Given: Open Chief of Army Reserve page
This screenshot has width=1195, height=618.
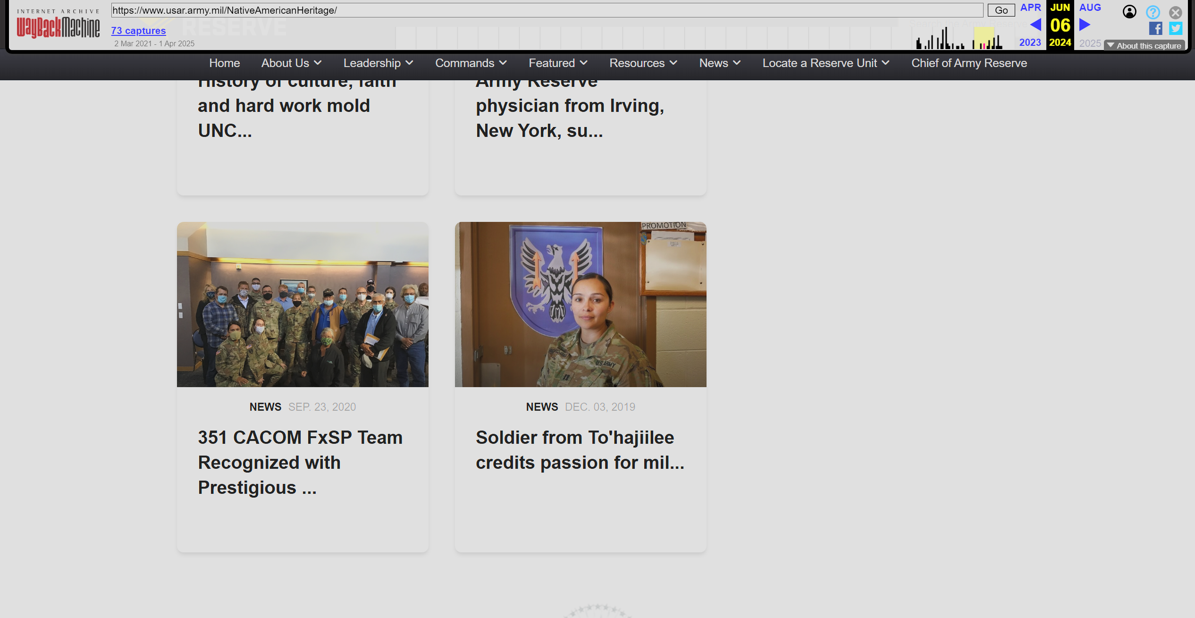Looking at the screenshot, I should [968, 63].
